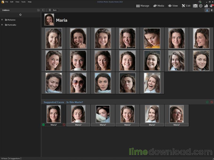Switch to the unnamed people view toggle
This screenshot has width=214, height=160.
point(211,10)
